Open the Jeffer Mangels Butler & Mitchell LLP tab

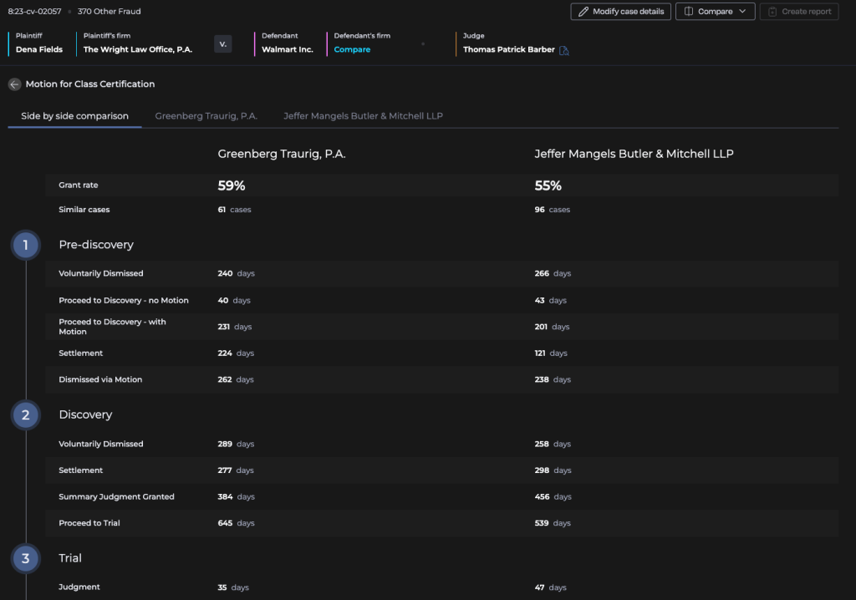click(x=363, y=116)
